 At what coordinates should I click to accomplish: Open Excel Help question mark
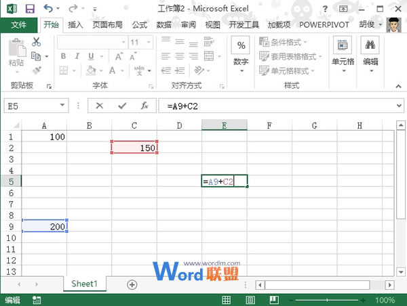click(325, 9)
